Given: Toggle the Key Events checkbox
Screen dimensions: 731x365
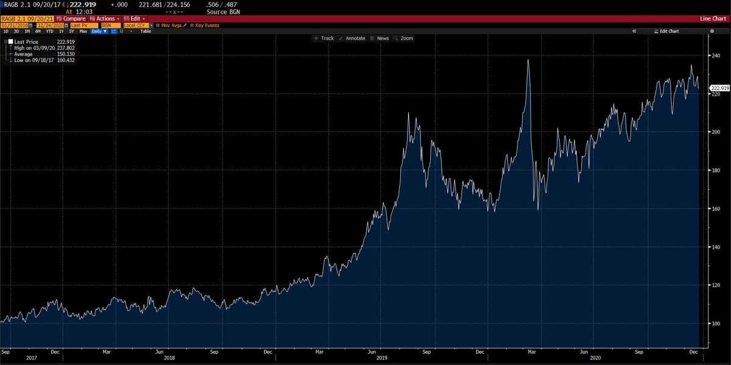Looking at the screenshot, I should pos(191,26).
